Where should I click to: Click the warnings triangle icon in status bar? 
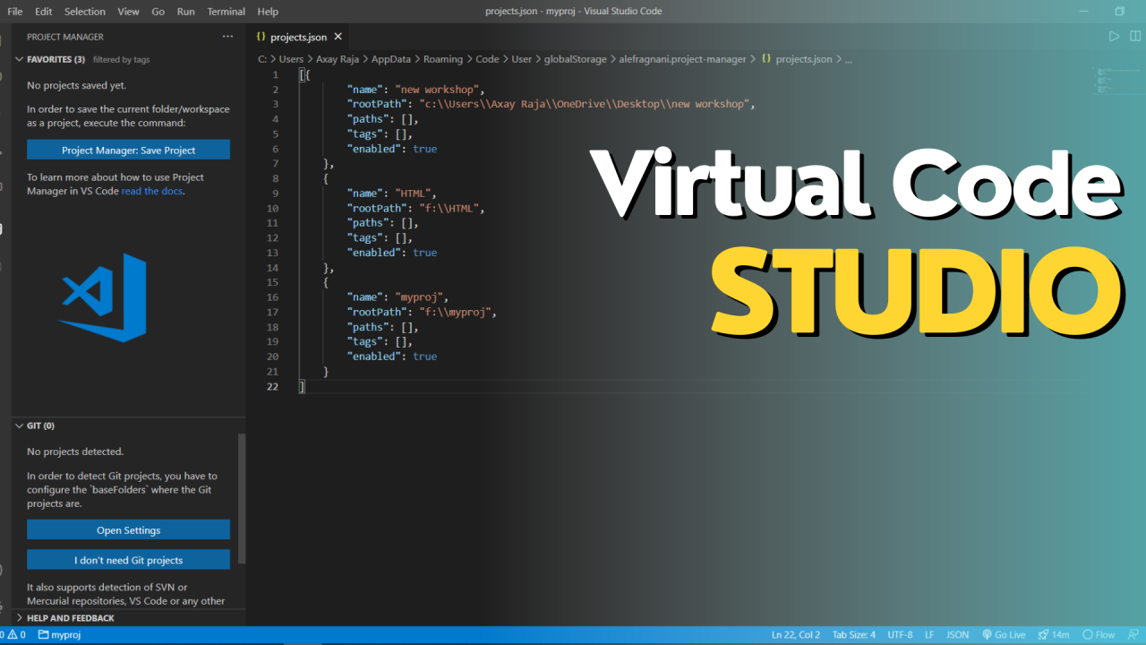pyautogui.click(x=12, y=634)
